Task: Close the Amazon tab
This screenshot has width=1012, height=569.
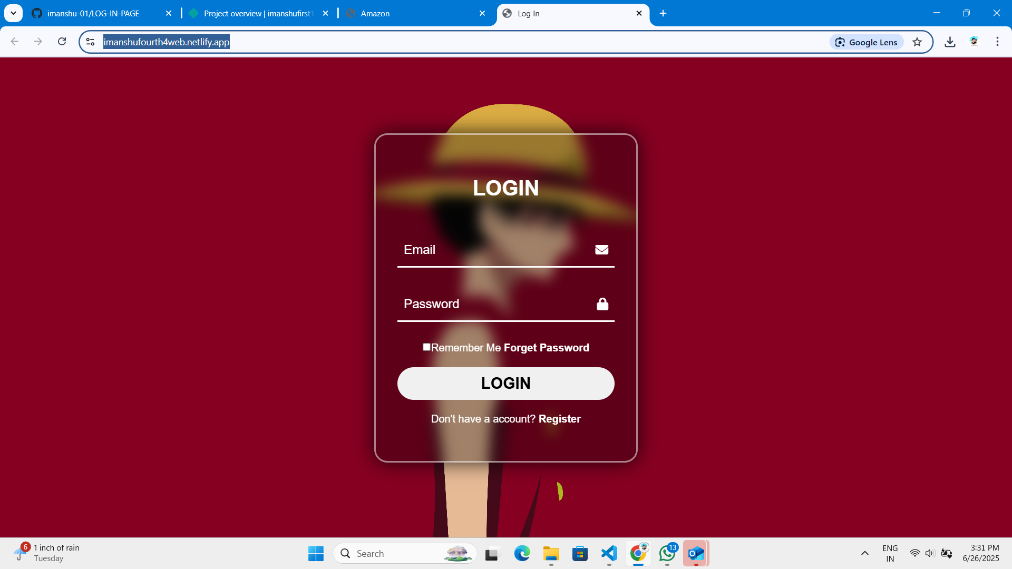Action: pyautogui.click(x=482, y=14)
